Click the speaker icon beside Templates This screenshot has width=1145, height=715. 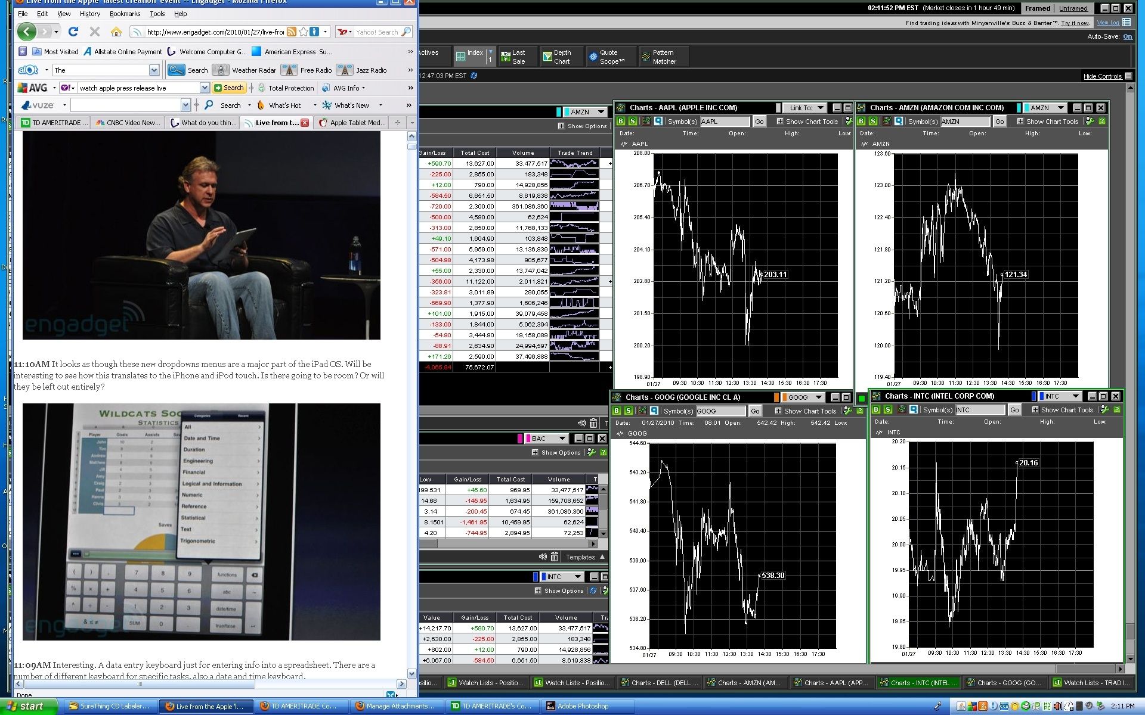[543, 557]
